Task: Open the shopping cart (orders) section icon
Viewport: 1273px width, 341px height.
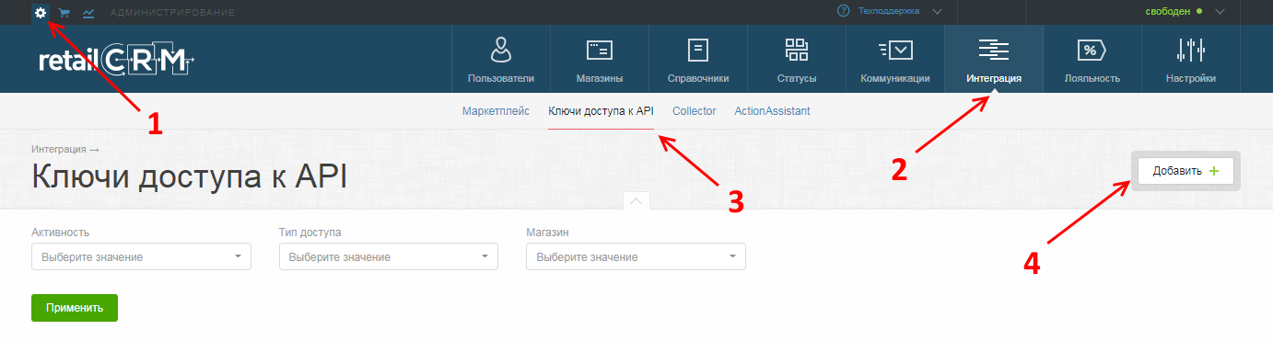Action: [64, 13]
